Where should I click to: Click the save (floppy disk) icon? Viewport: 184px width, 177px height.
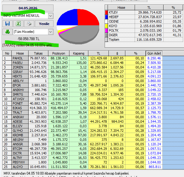[x=8, y=24]
